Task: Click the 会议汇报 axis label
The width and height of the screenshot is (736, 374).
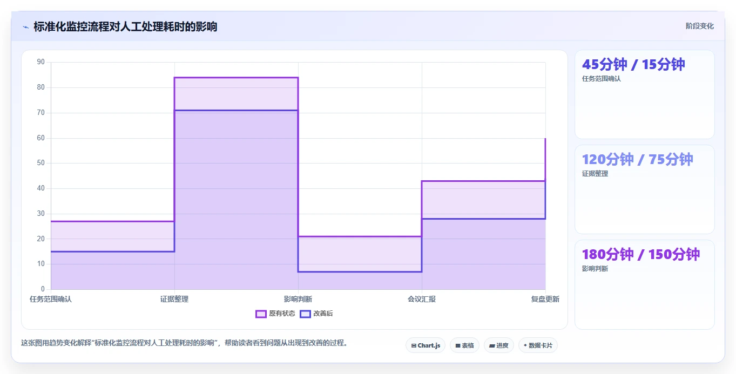Action: coord(422,299)
